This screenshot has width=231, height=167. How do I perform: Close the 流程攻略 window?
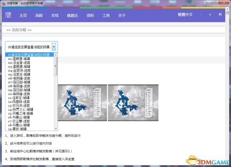coord(224,3)
